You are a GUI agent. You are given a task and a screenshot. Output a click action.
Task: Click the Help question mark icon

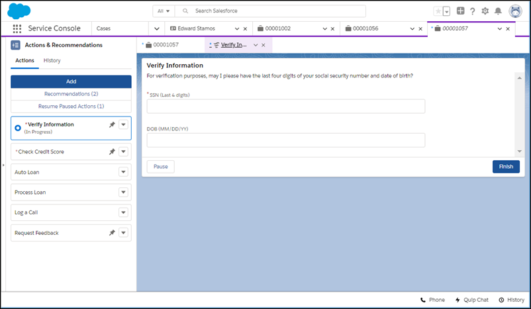click(x=473, y=11)
